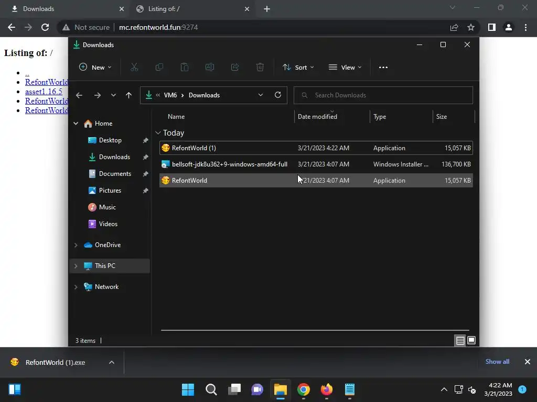The width and height of the screenshot is (537, 402).
Task: Refresh the Downloads folder view
Action: [278, 95]
